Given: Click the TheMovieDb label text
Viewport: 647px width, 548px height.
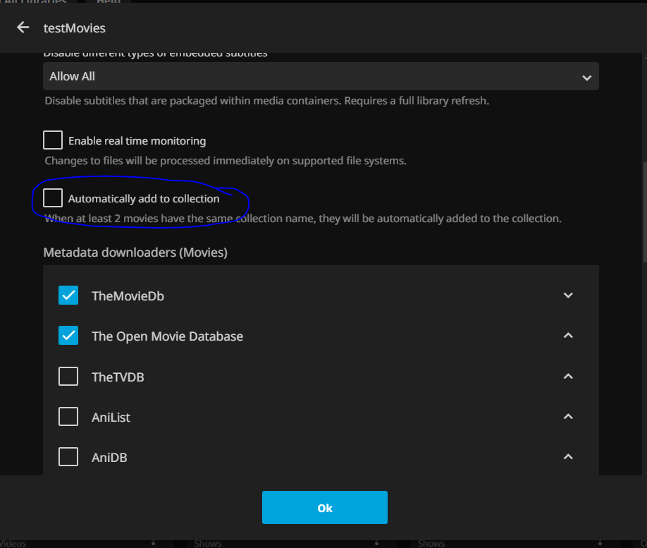Looking at the screenshot, I should click(x=128, y=296).
